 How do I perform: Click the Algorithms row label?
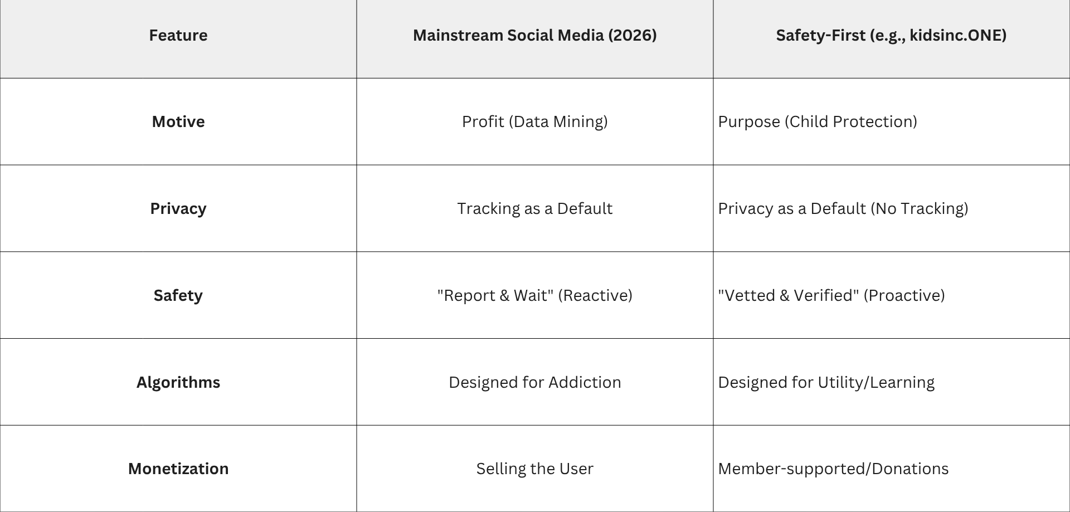[178, 382]
